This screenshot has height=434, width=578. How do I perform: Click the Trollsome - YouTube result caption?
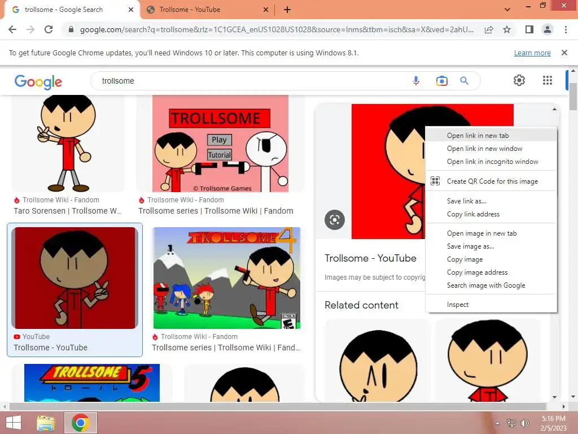[x=50, y=348]
